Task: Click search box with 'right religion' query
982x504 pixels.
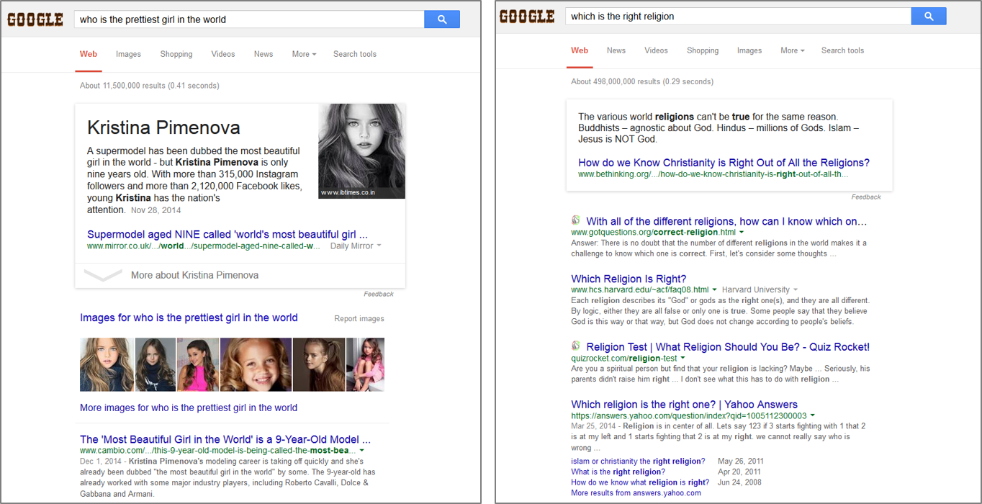Action: click(738, 16)
